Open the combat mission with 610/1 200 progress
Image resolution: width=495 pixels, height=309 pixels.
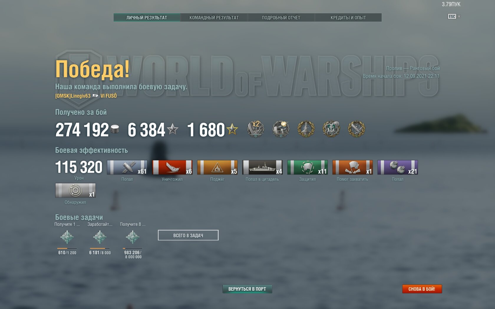coord(67,237)
